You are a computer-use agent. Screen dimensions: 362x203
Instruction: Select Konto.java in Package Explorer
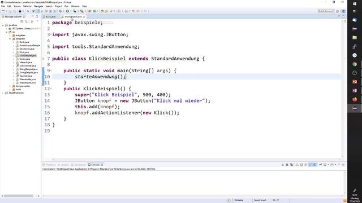[x=25, y=59]
